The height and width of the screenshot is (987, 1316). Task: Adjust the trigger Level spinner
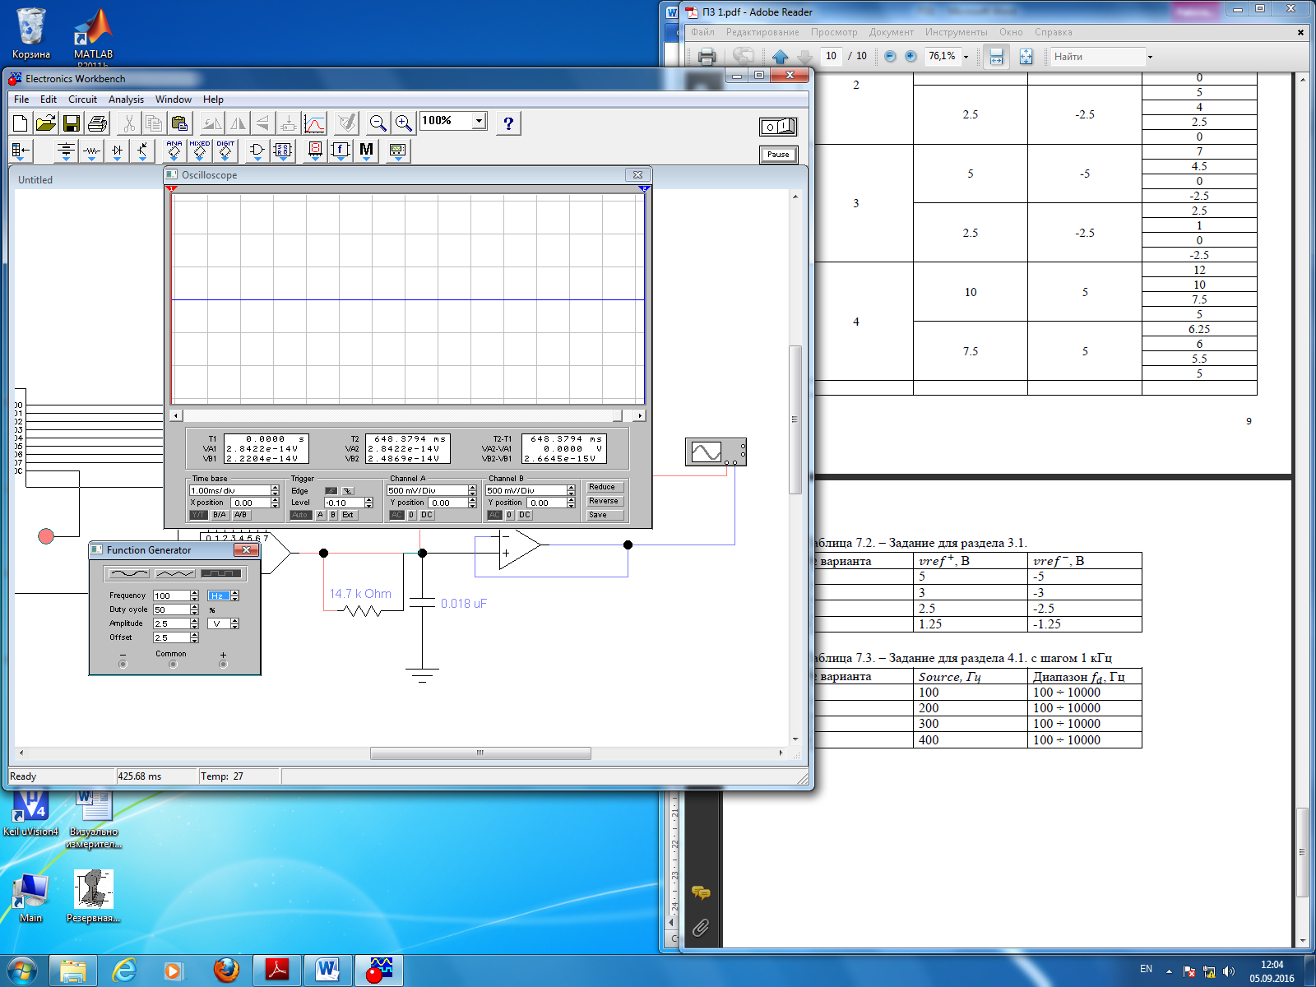[368, 503]
